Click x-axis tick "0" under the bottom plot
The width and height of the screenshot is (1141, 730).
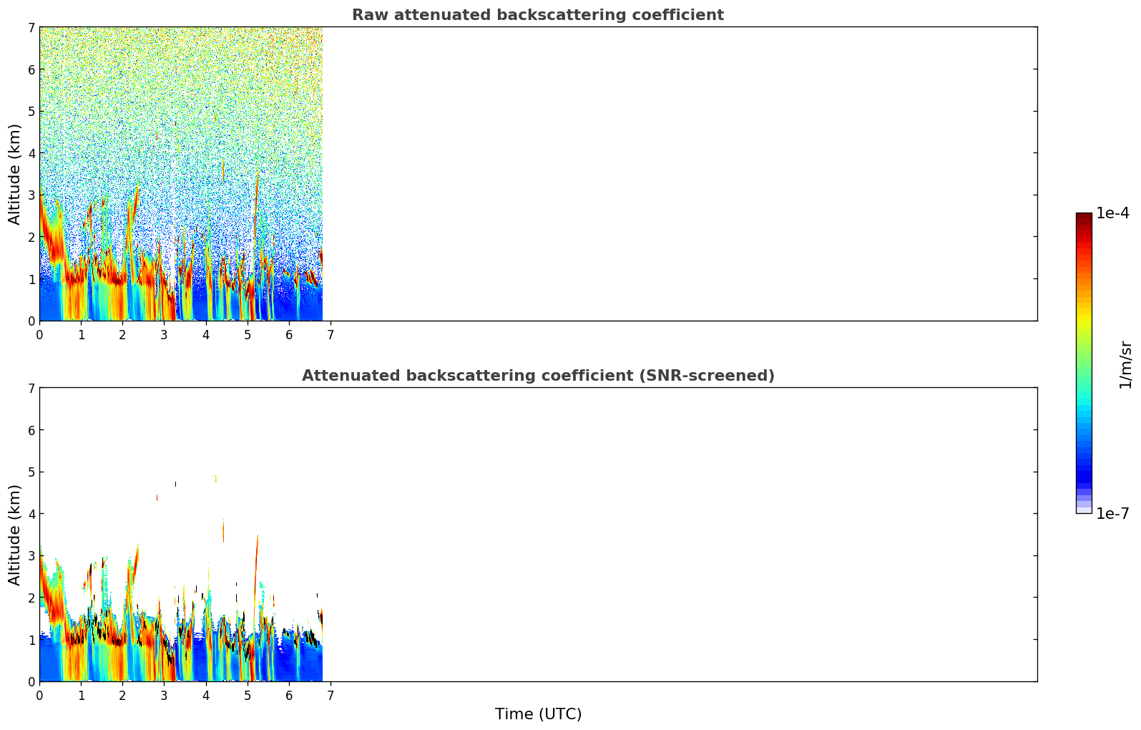(39, 696)
